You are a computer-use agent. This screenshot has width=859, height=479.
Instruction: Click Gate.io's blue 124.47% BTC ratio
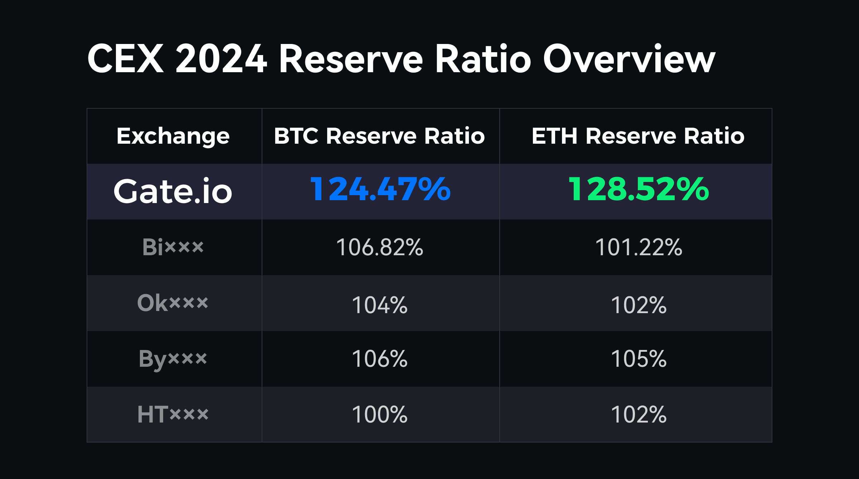click(380, 189)
